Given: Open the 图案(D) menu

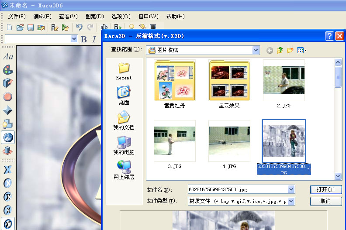Looking at the screenshot, I should [95, 17].
